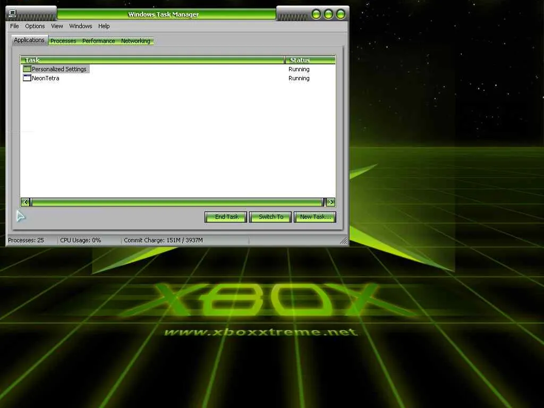Click the Running status of Personalized Settings
The image size is (544, 408).
[299, 69]
